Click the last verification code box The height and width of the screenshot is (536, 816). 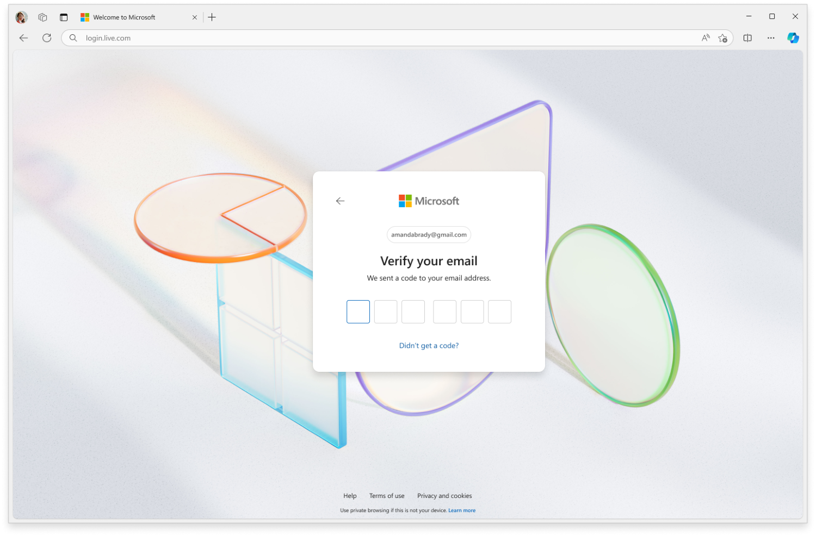pos(499,312)
